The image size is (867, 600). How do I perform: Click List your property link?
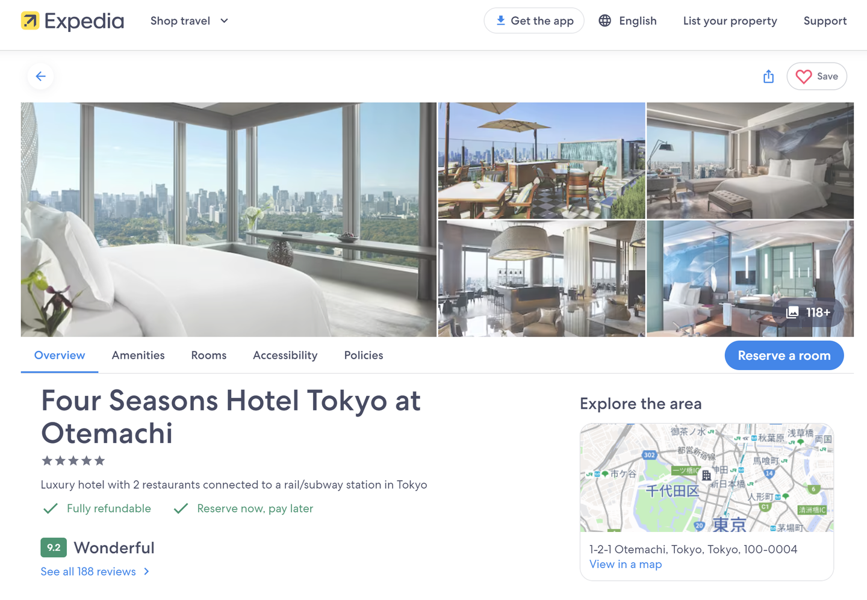point(730,20)
